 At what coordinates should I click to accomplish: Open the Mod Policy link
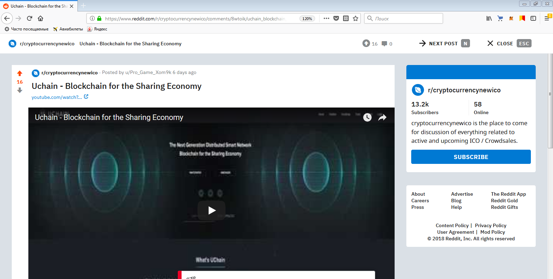492,232
